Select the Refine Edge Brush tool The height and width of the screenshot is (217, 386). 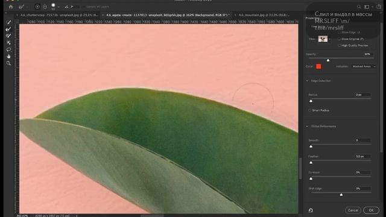click(9, 29)
